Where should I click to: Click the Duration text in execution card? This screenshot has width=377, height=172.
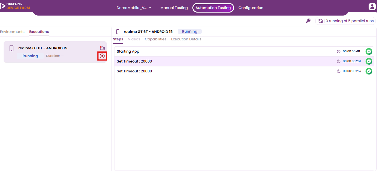[x=55, y=56]
